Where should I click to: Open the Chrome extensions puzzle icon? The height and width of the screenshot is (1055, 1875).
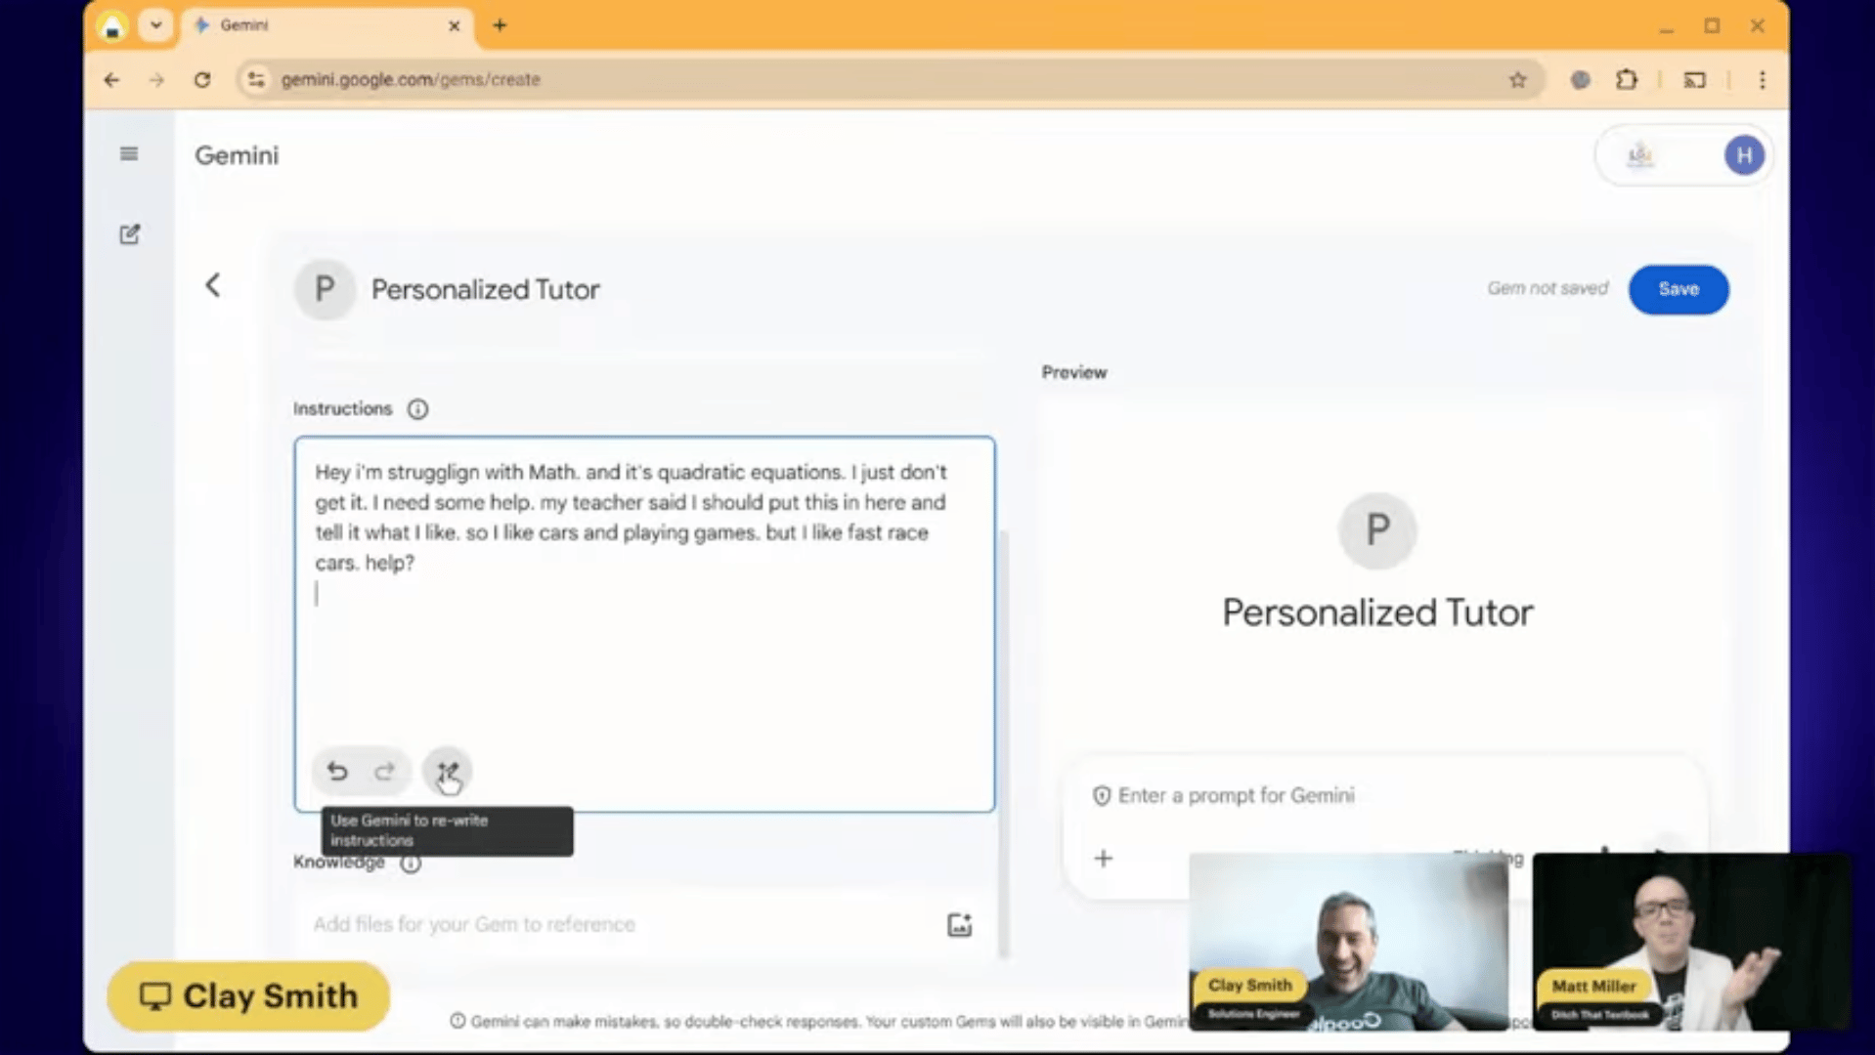tap(1627, 80)
